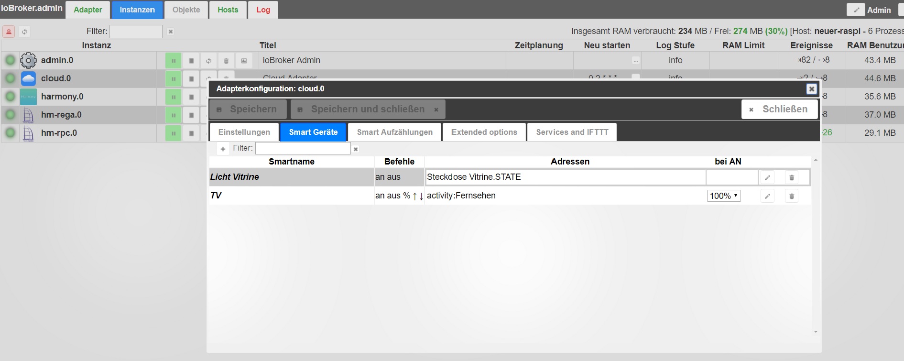Open the Log tab

(263, 10)
